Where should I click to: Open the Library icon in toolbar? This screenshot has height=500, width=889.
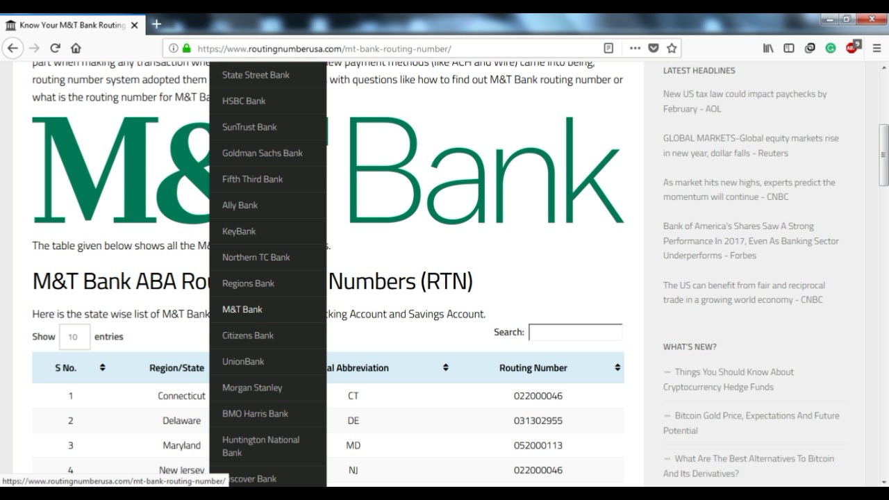point(768,49)
